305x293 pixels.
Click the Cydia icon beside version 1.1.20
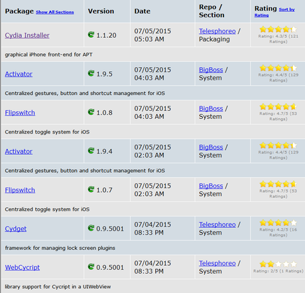pyautogui.click(x=91, y=35)
